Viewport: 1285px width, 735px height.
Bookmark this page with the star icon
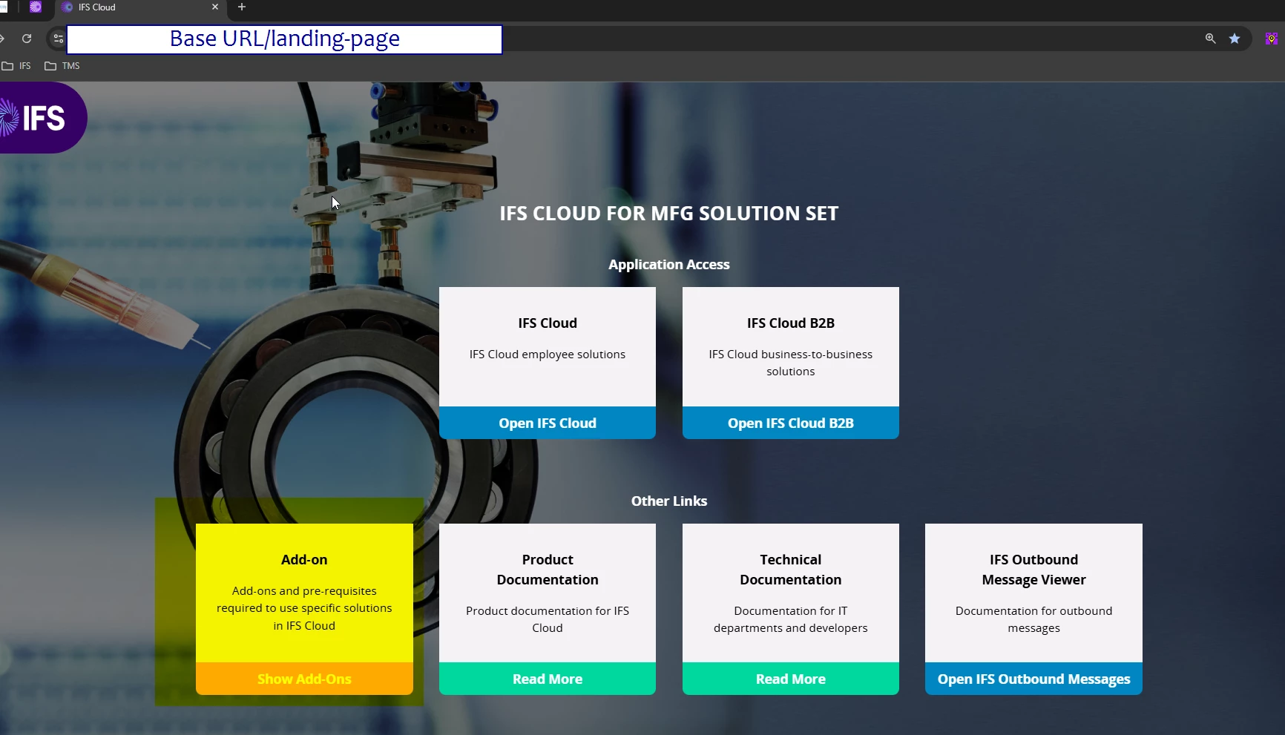click(x=1235, y=39)
